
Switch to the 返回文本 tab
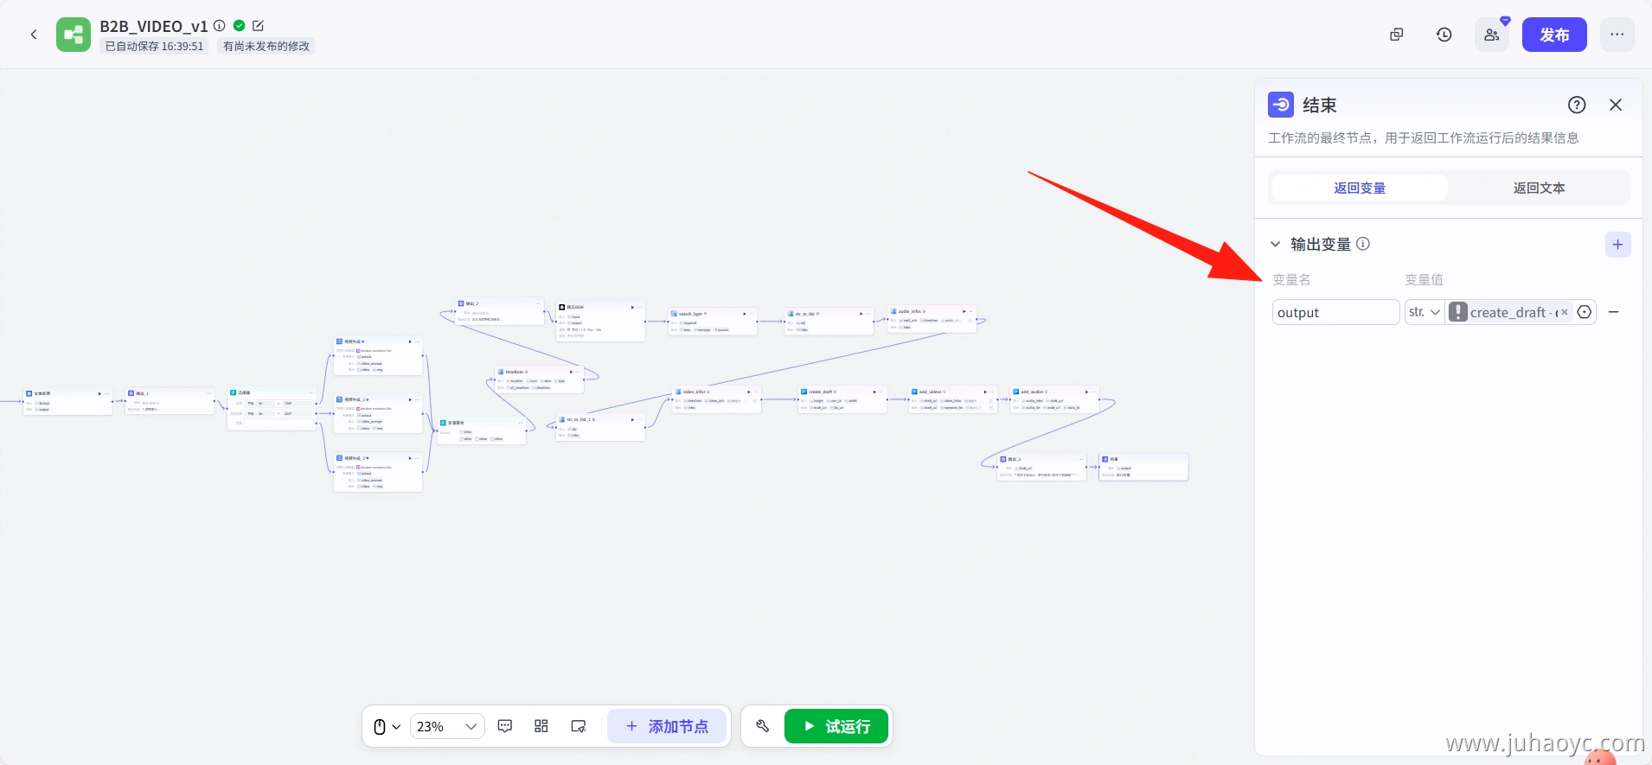pyautogui.click(x=1538, y=188)
